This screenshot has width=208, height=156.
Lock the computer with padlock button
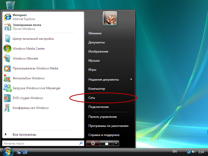pyautogui.click(x=107, y=143)
